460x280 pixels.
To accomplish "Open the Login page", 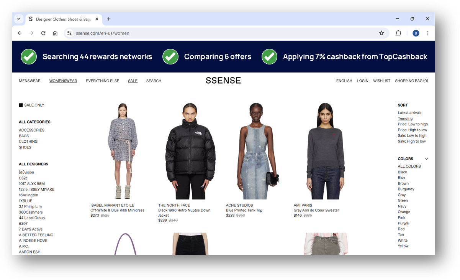I will (363, 81).
